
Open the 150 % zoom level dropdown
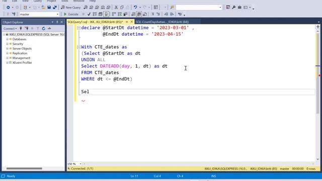80,164
